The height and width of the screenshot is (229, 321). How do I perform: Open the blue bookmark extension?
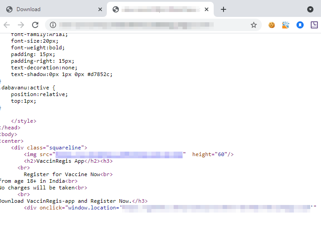point(300,25)
